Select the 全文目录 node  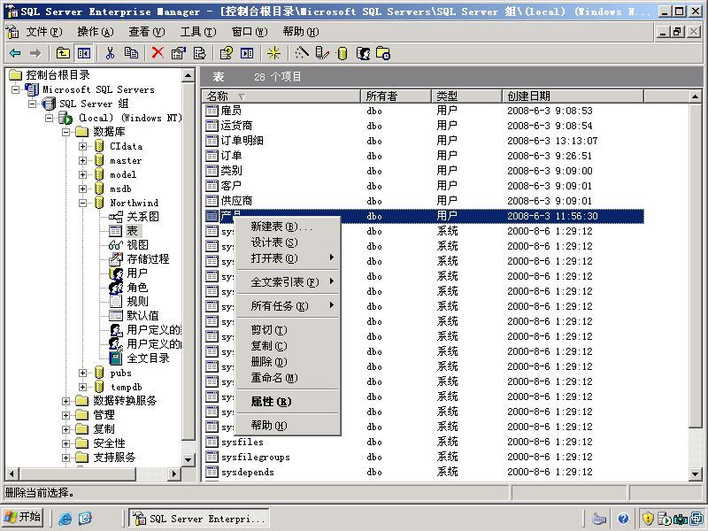148,358
